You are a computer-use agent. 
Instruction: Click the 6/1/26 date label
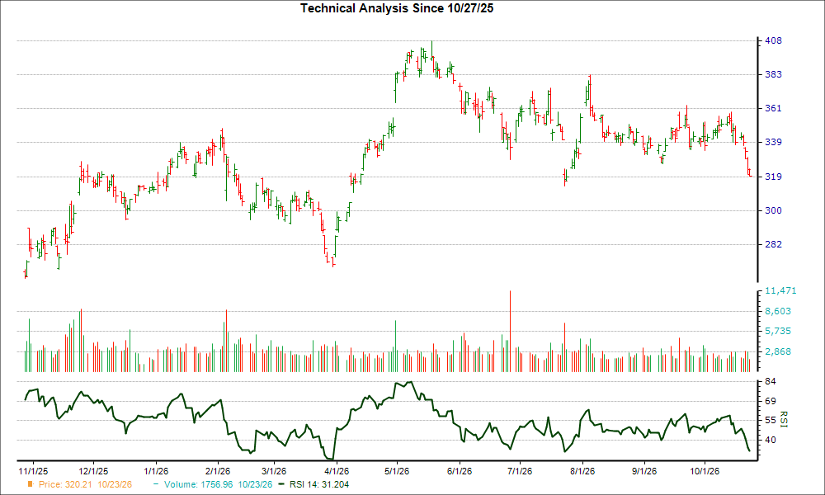459,471
